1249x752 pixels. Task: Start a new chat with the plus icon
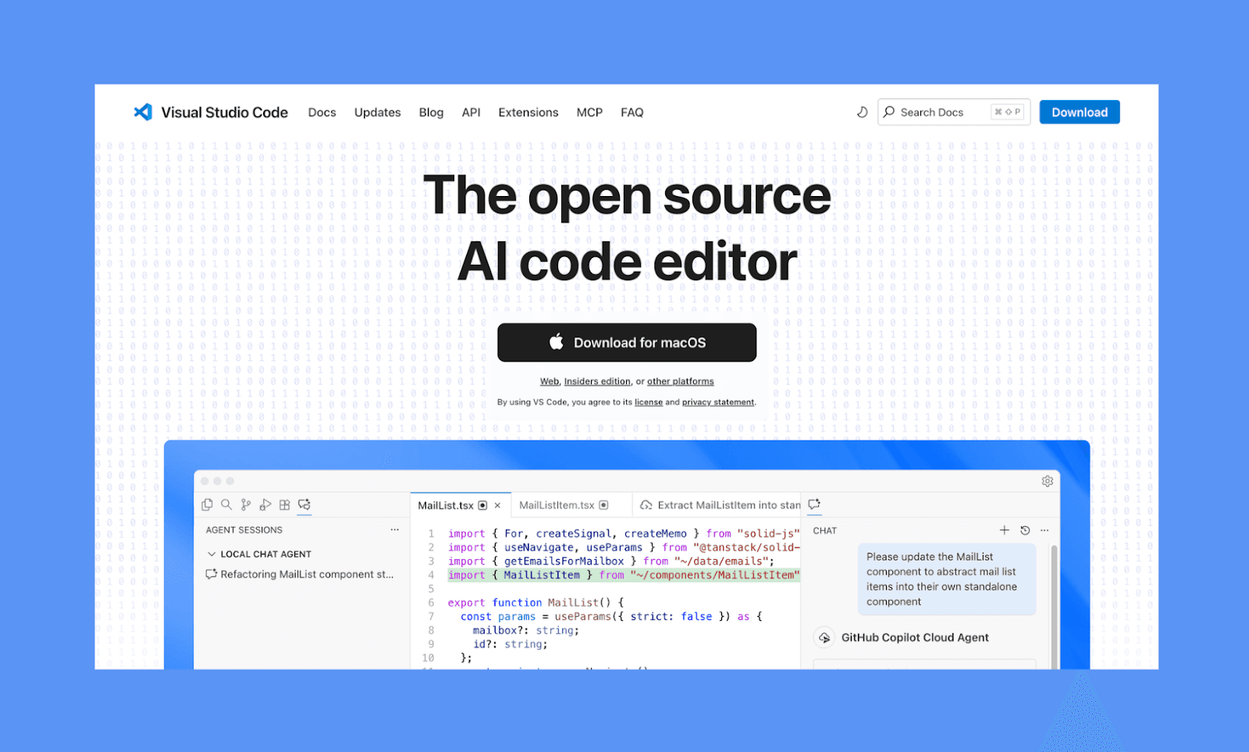(1005, 530)
